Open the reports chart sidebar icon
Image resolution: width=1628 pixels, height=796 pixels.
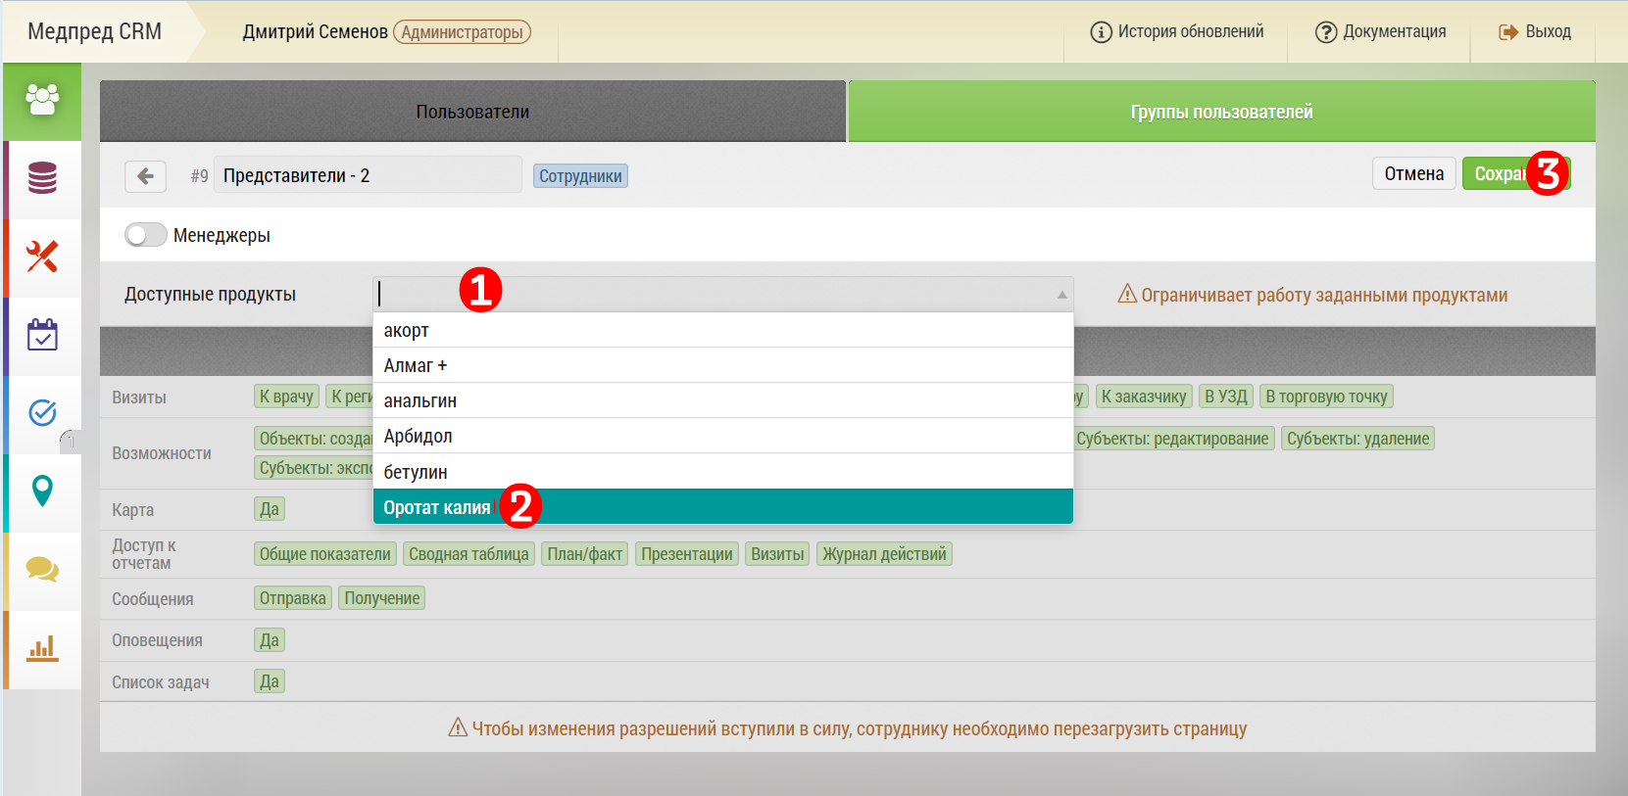[x=42, y=648]
